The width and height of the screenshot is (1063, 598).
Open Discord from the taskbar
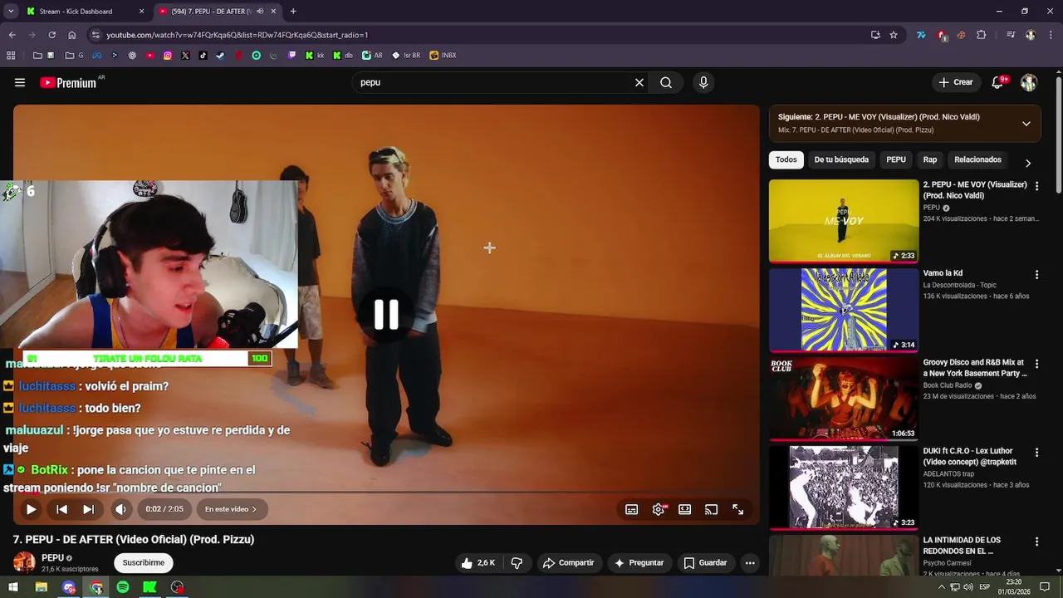point(69,587)
